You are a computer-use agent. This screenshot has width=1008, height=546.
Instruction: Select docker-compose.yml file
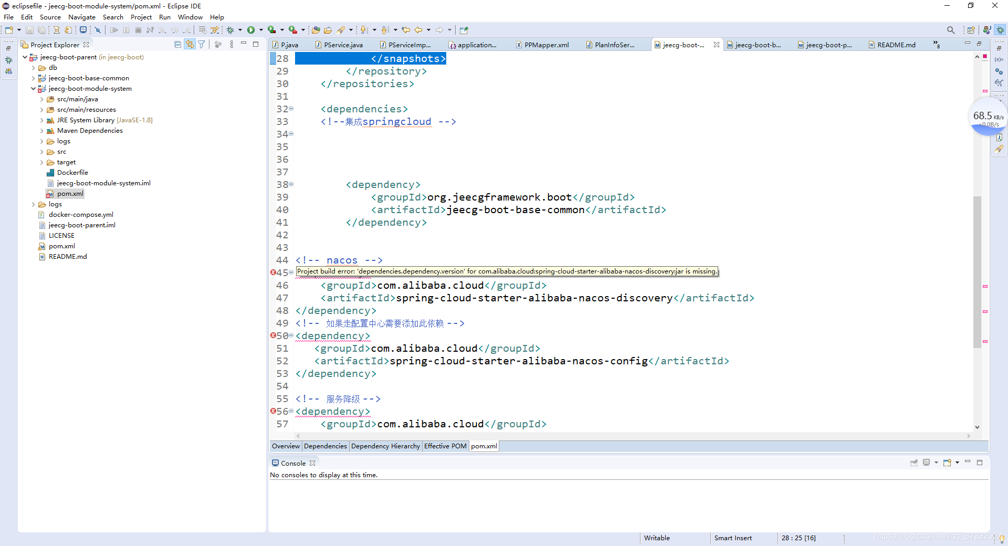click(81, 215)
